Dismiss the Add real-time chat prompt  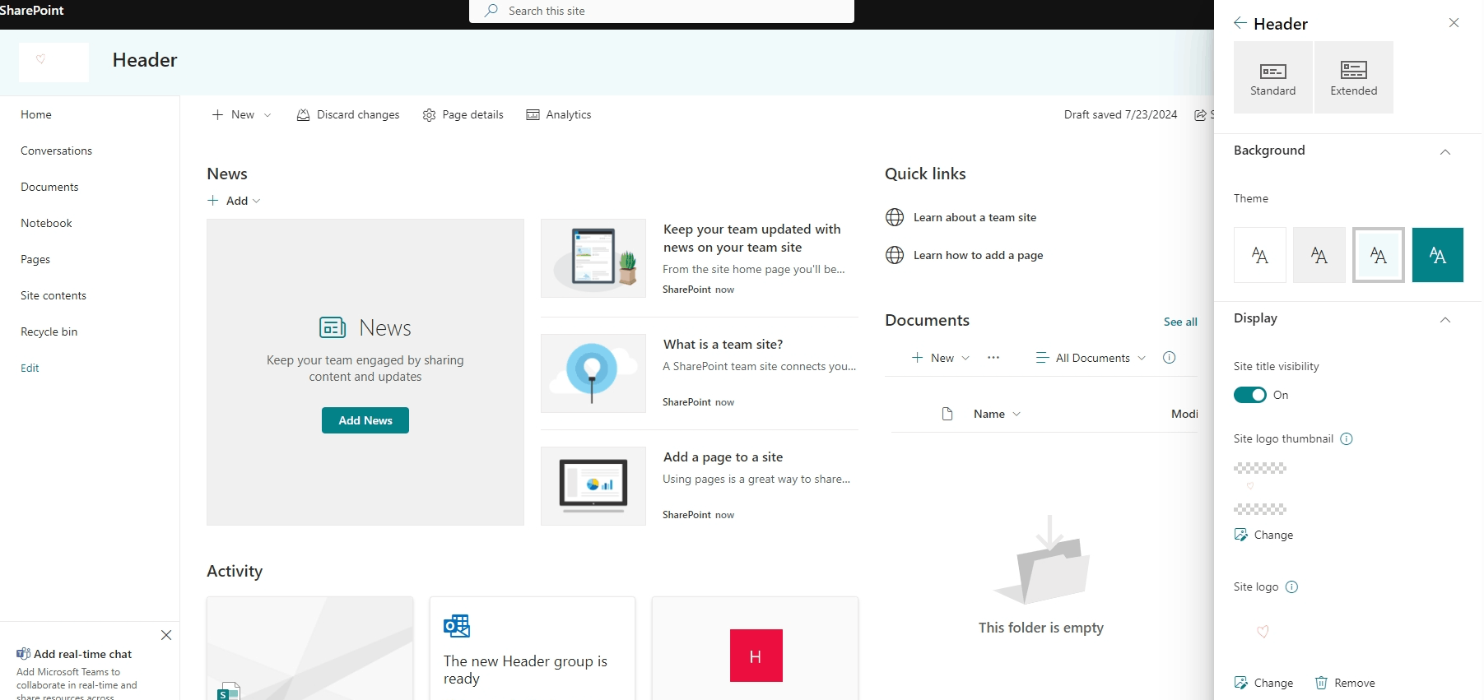166,635
